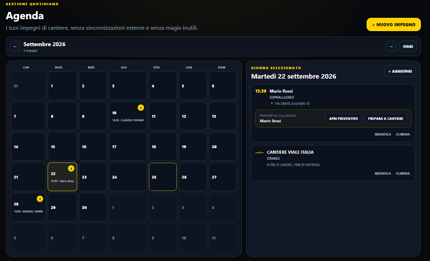Click the OGGI button

pyautogui.click(x=408, y=46)
